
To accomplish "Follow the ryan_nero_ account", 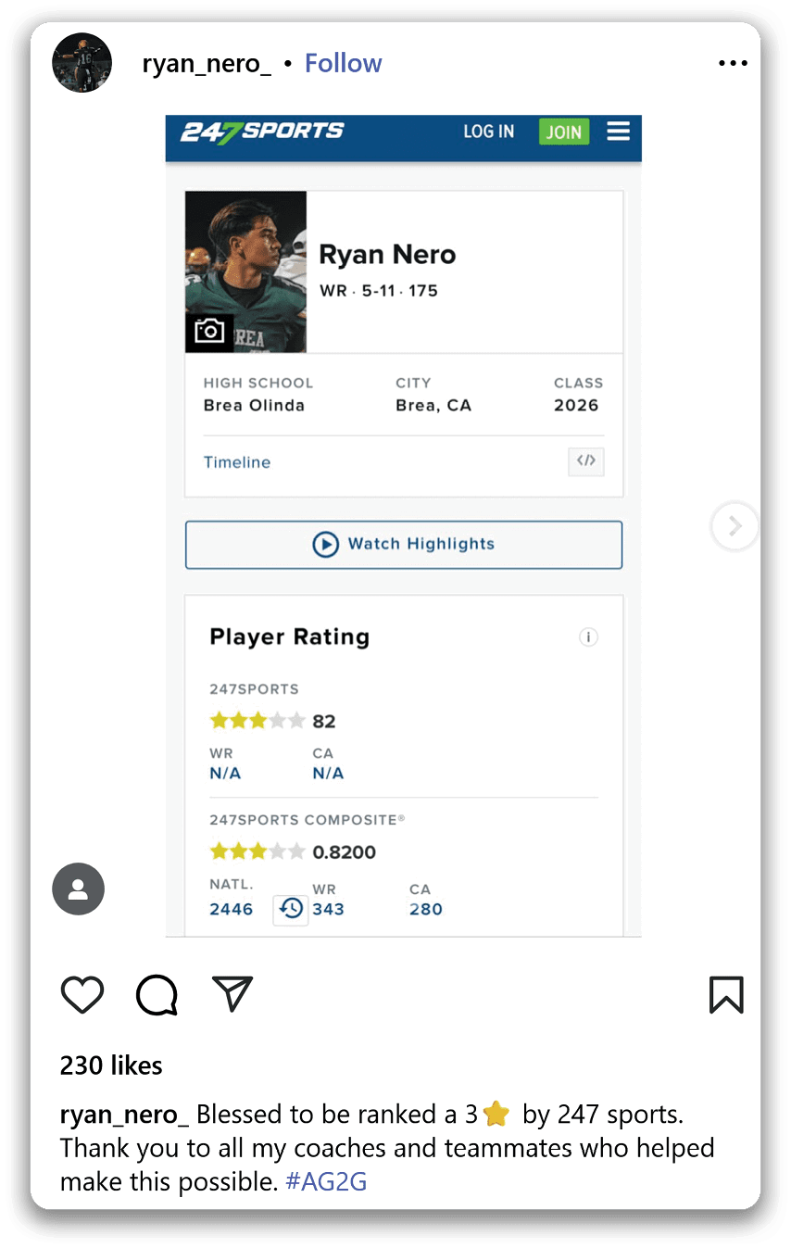I will (343, 63).
